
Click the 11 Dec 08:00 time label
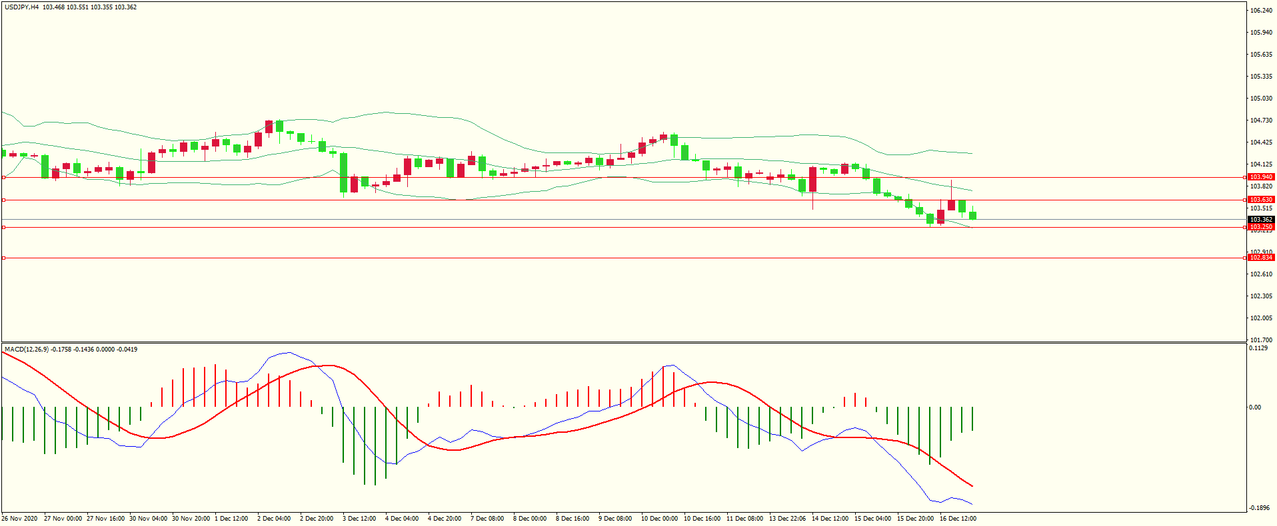tap(744, 519)
